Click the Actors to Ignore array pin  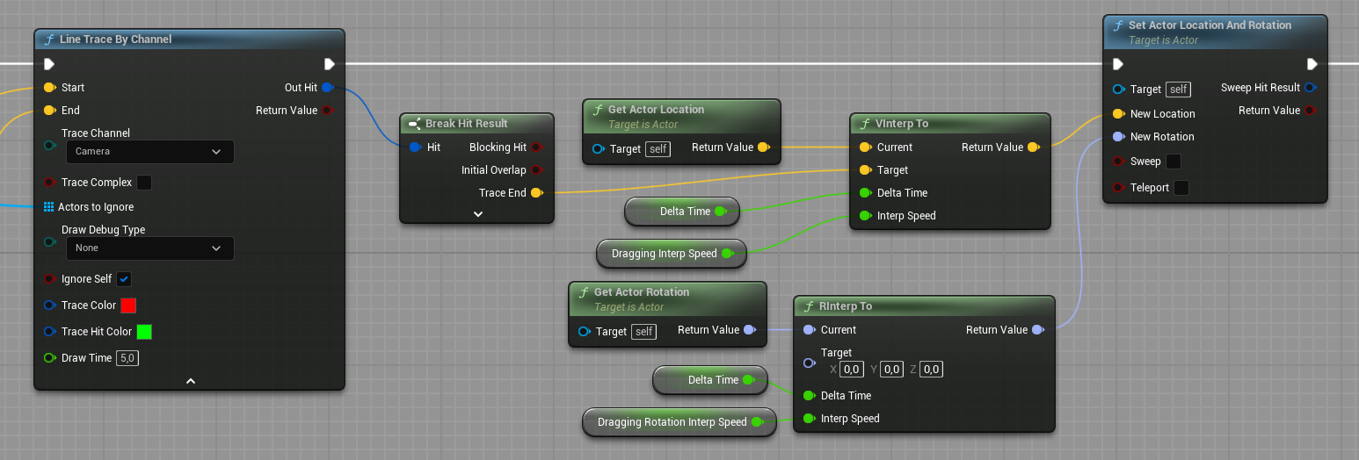(x=49, y=207)
